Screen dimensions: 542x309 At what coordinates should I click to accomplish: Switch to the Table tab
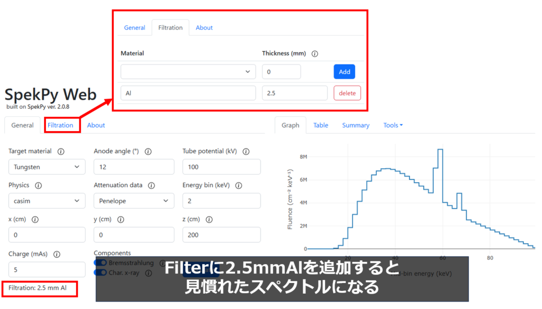pyautogui.click(x=321, y=125)
